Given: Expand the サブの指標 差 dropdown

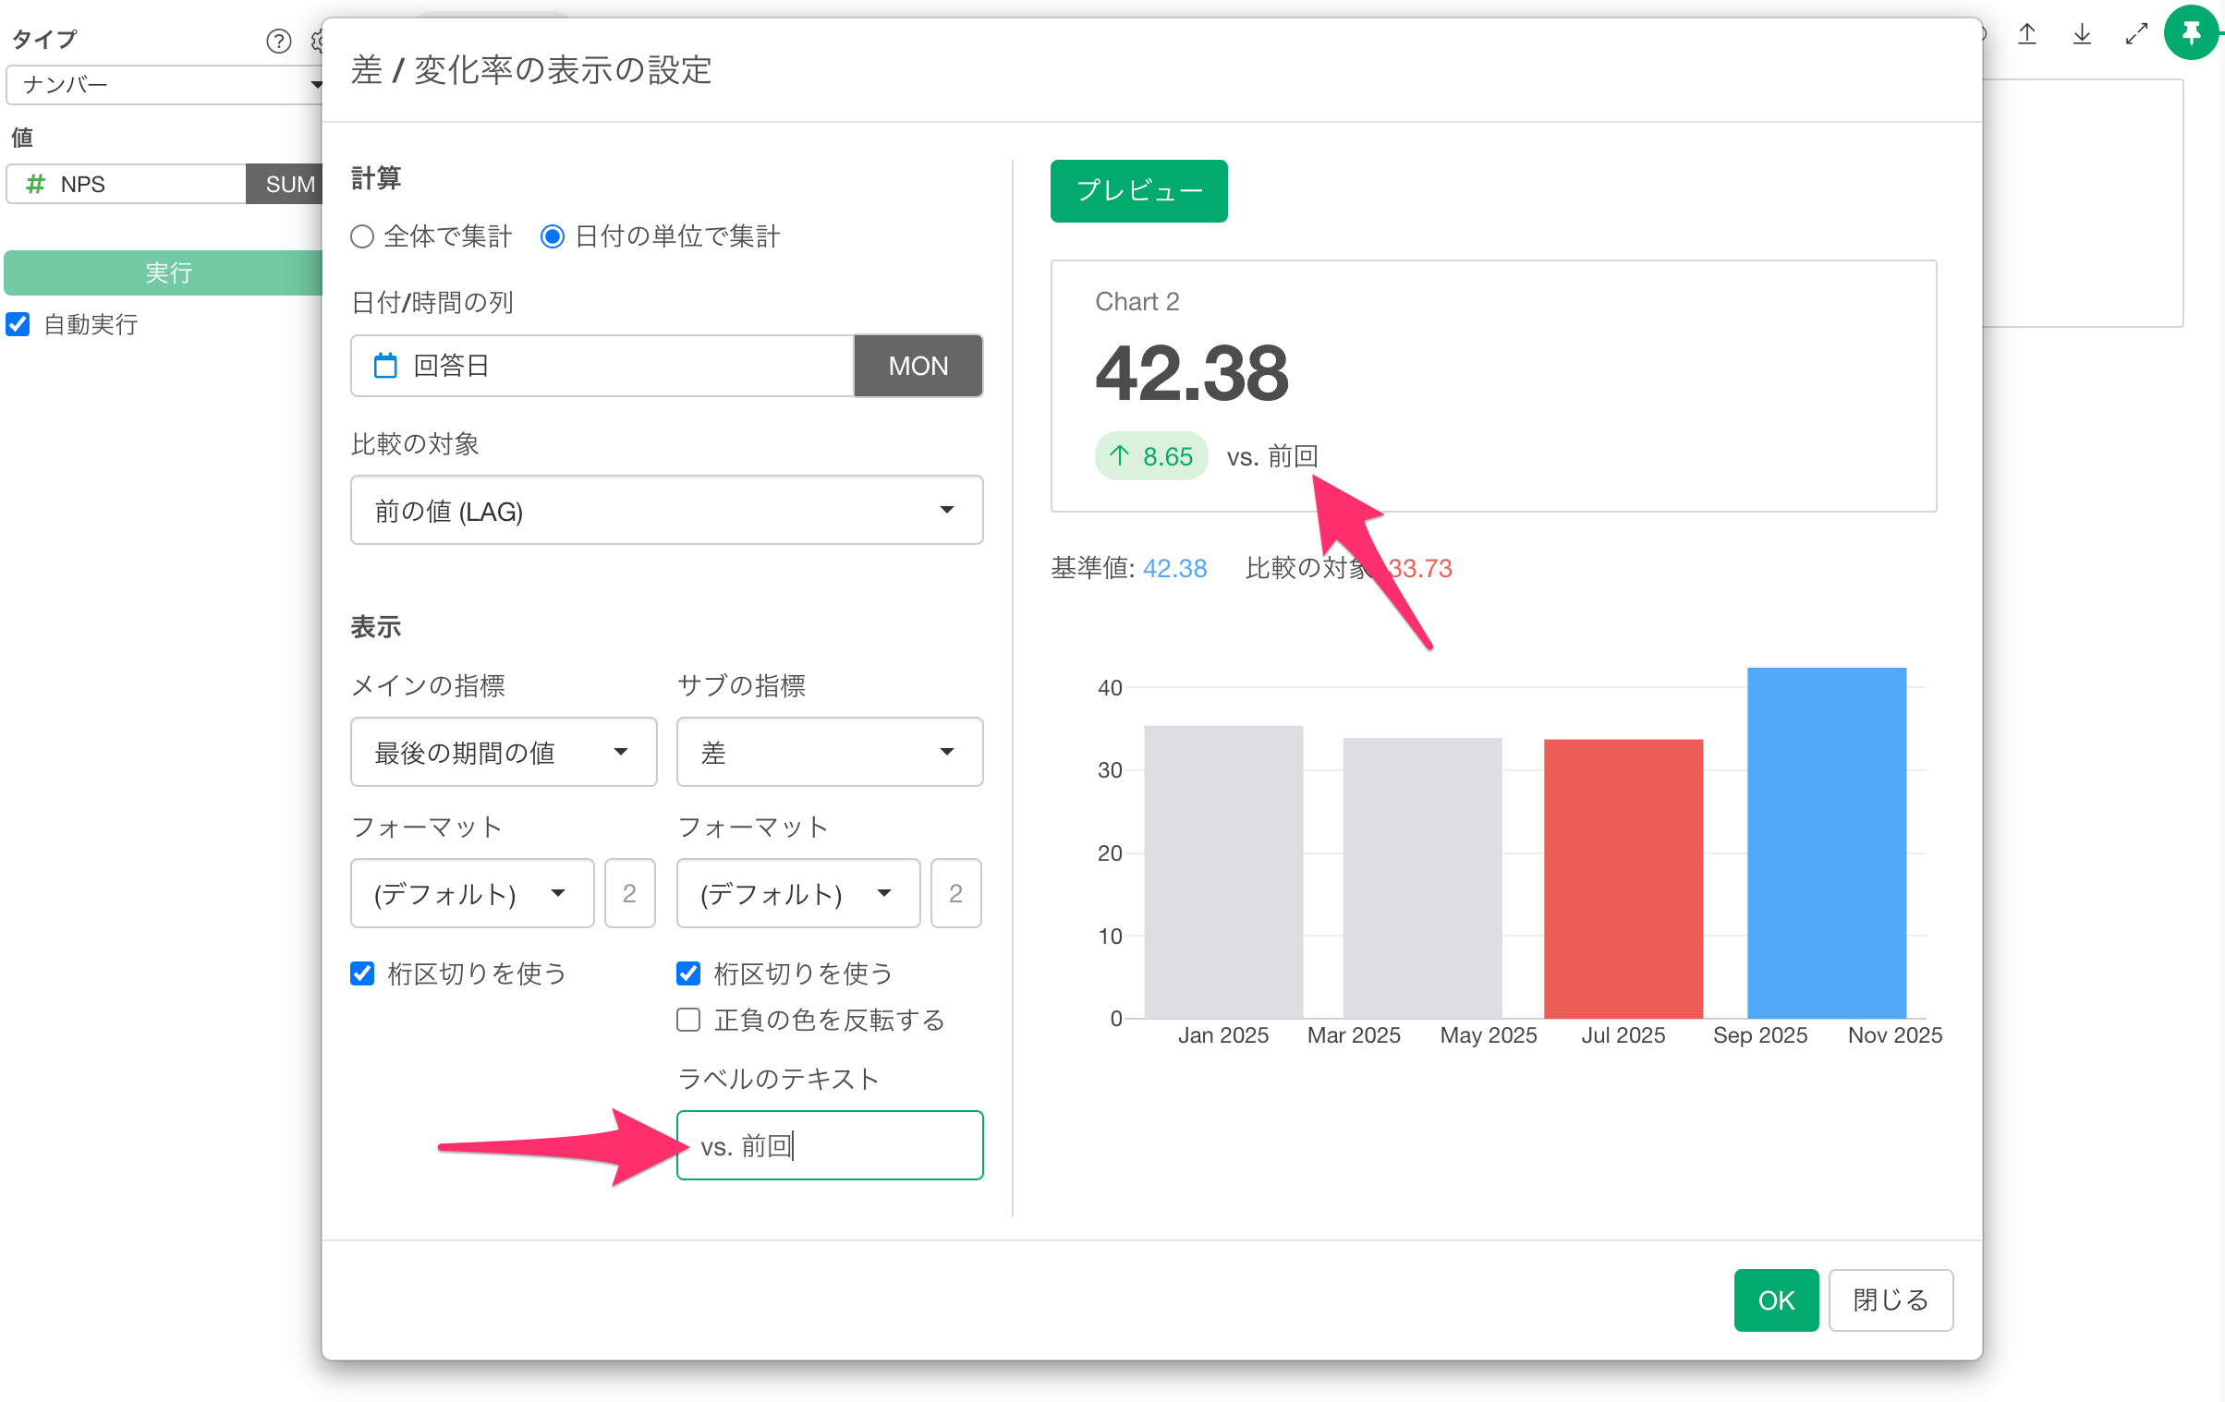Looking at the screenshot, I should click(829, 752).
